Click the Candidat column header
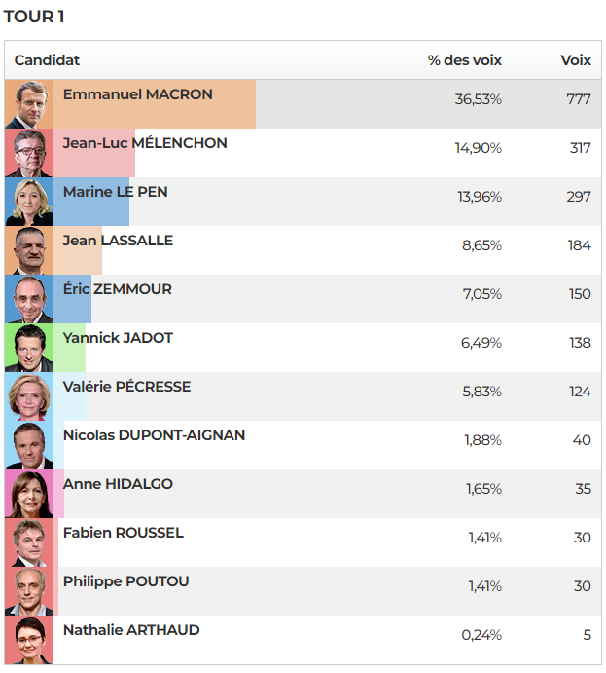The image size is (606, 673). [47, 60]
